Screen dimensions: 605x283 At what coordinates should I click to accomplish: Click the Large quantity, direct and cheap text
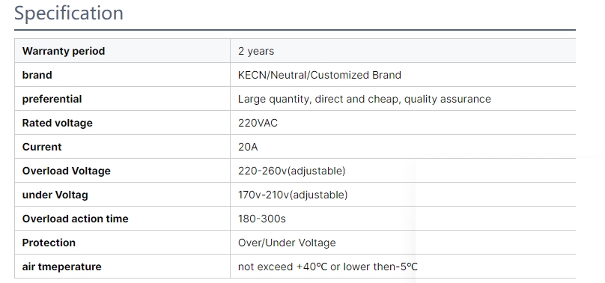click(320, 99)
